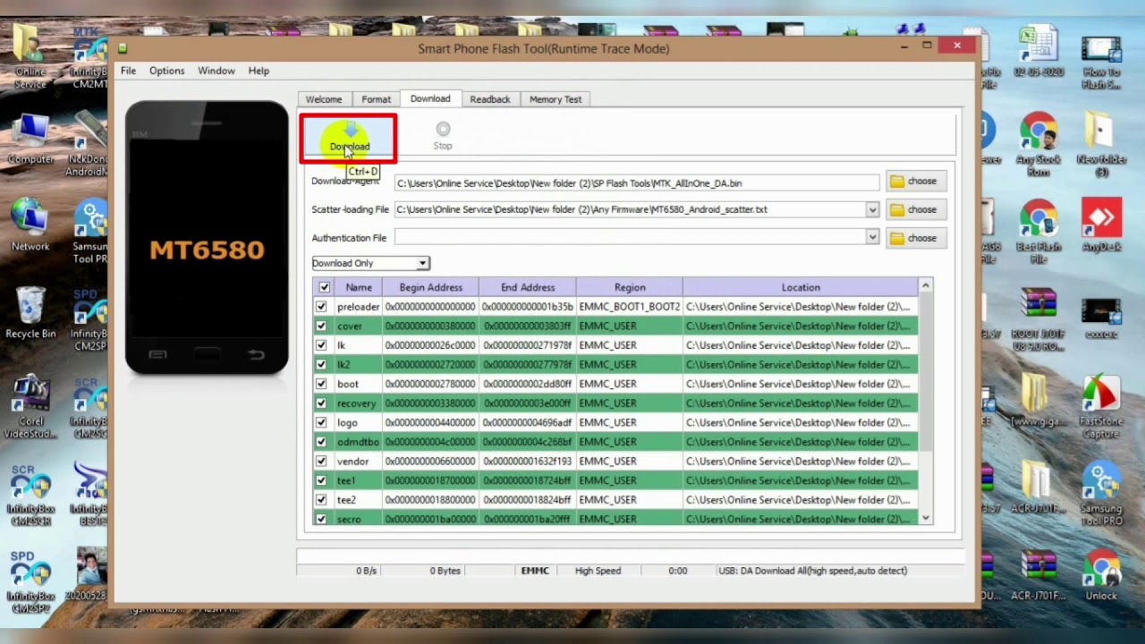The image size is (1145, 644).
Task: Toggle the secro partition checkbox
Action: 321,519
